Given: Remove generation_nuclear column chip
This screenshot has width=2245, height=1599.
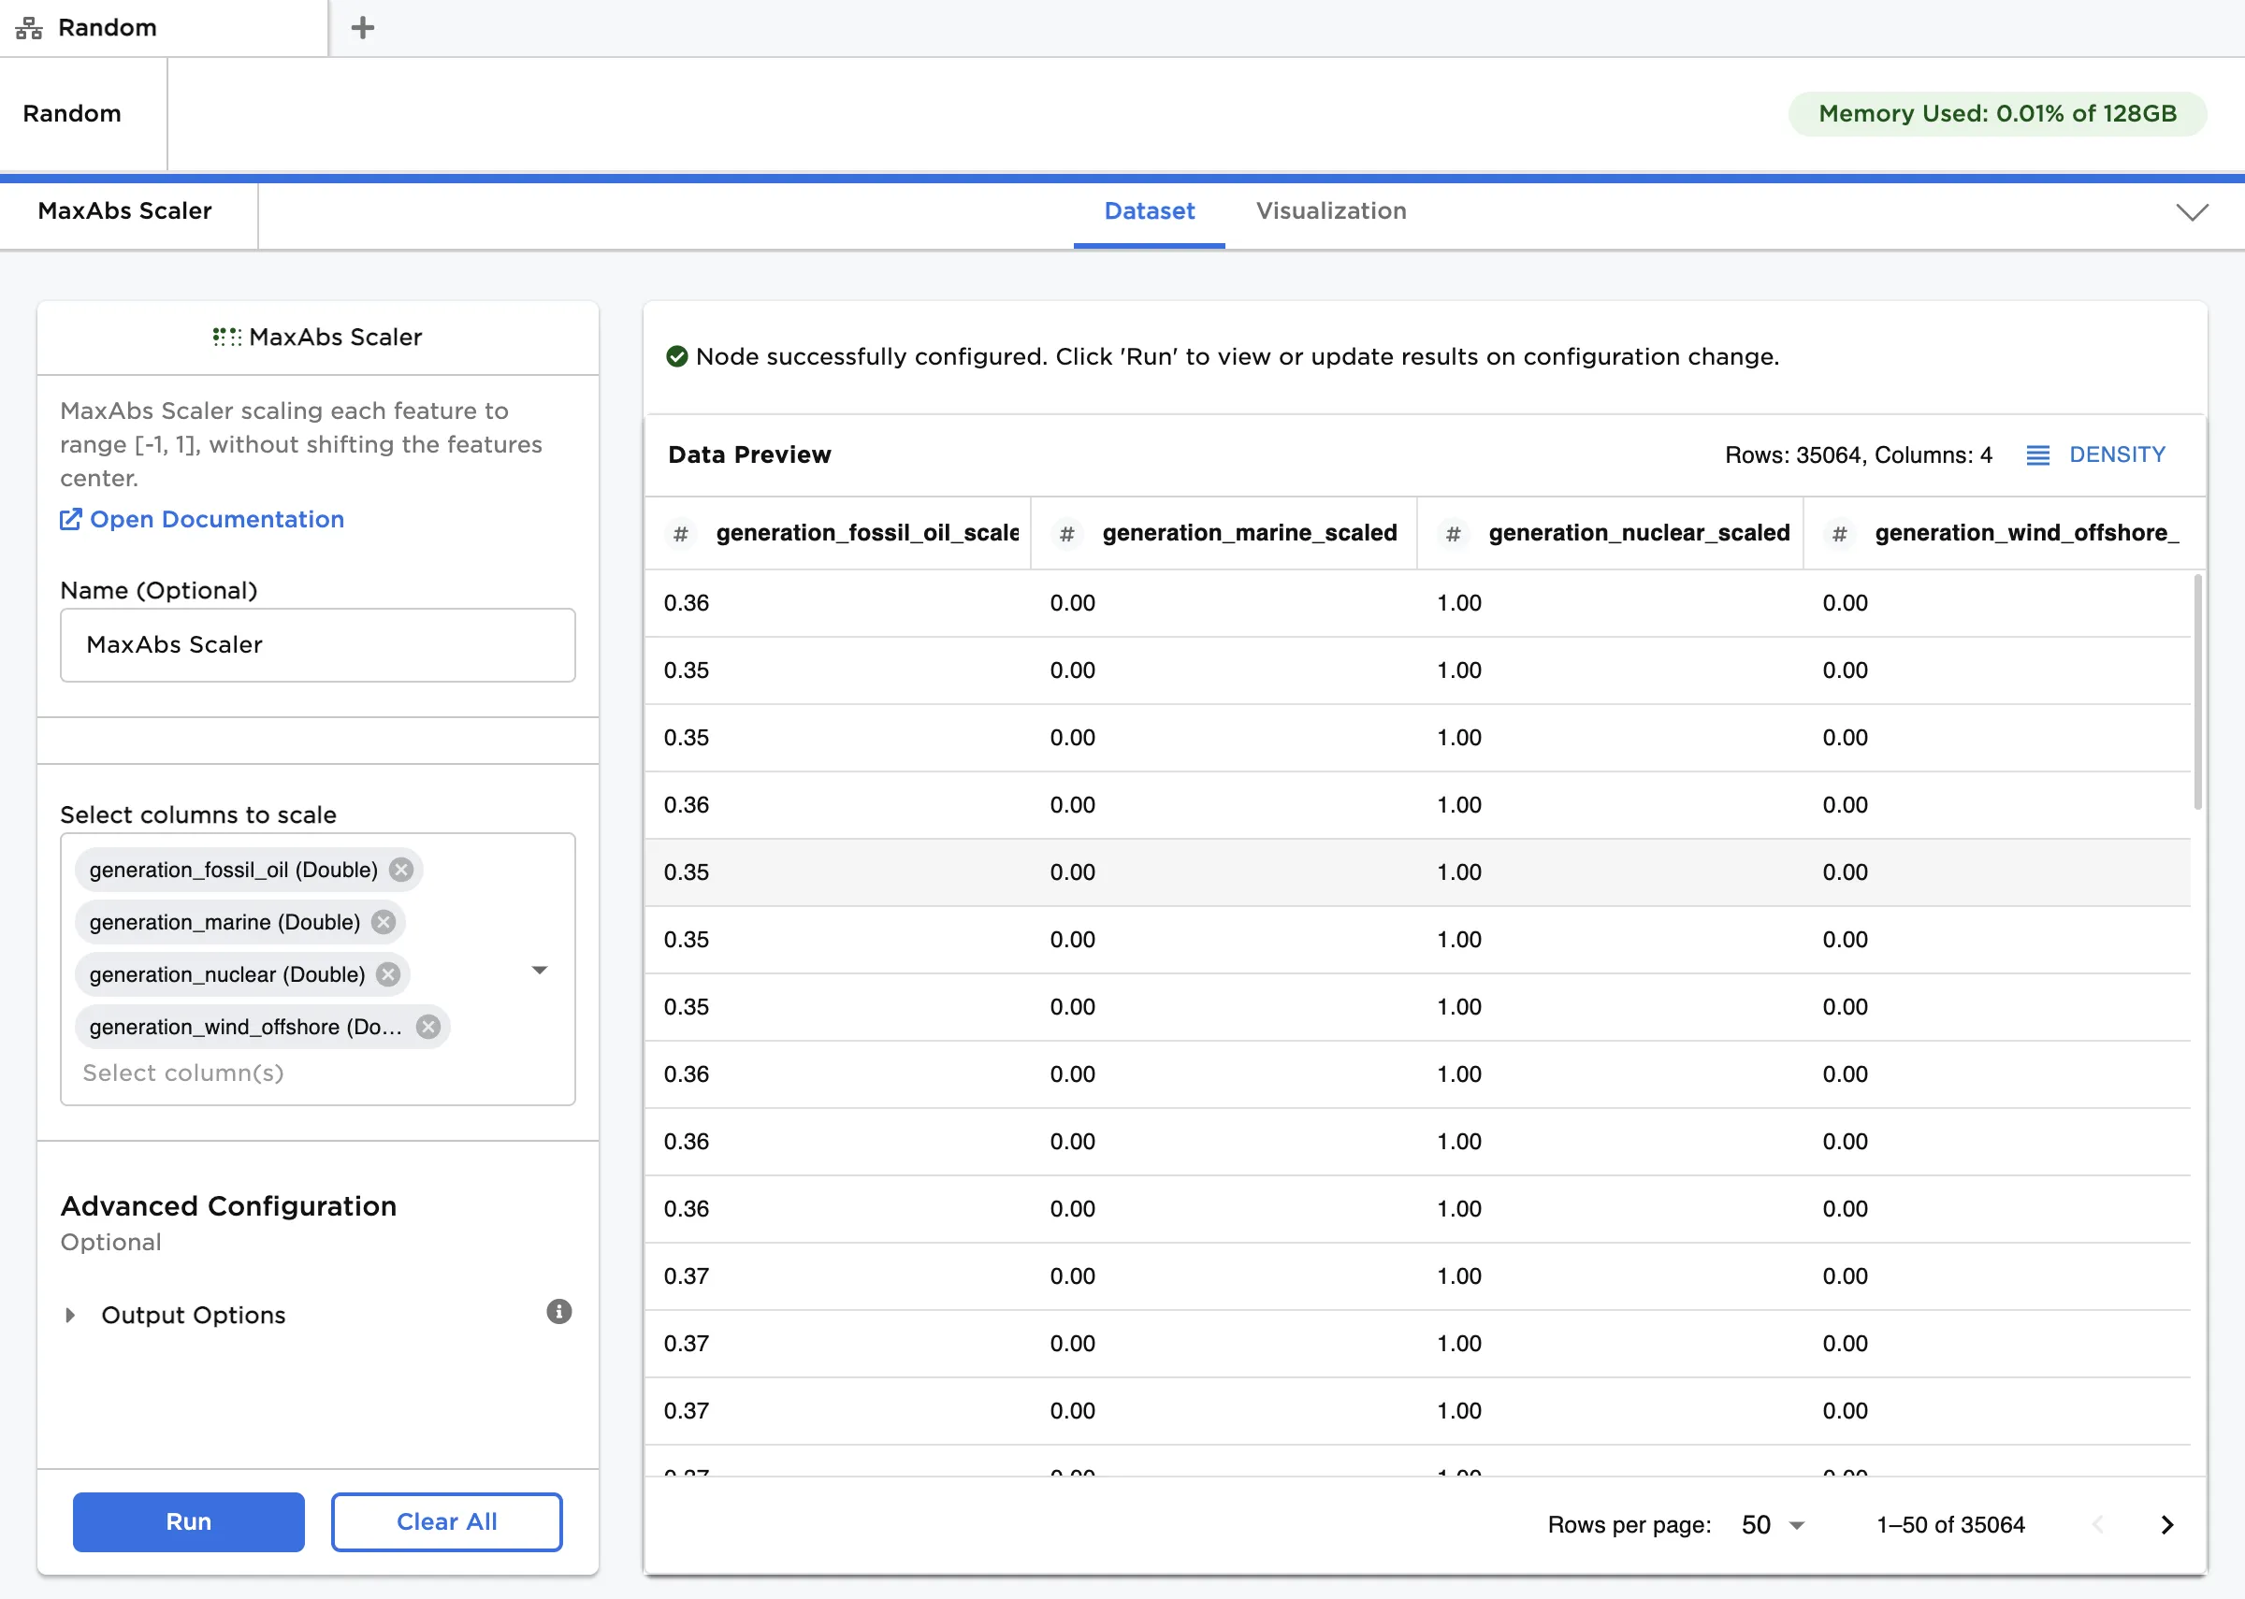Looking at the screenshot, I should [389, 973].
